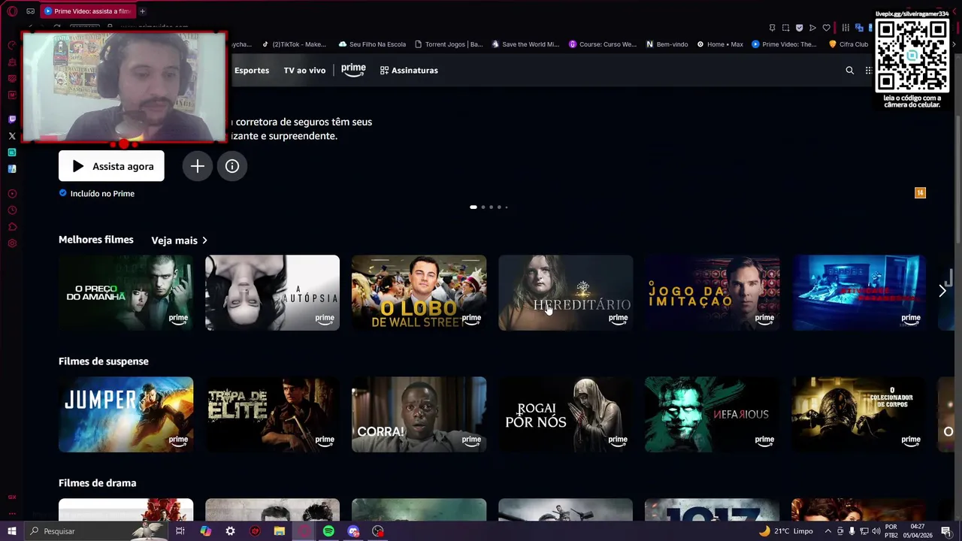Open Spotify from the taskbar
Screen dimensions: 962x541
click(328, 531)
